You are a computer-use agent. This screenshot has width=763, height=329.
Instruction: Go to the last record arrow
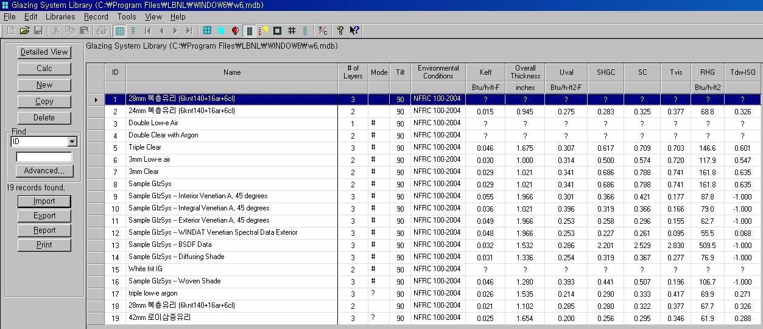189,30
